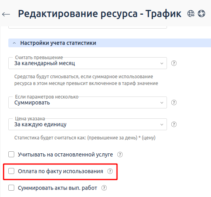The width and height of the screenshot is (211, 197).
Task: Show help for Если параметров несколько field
Action: (174, 102)
